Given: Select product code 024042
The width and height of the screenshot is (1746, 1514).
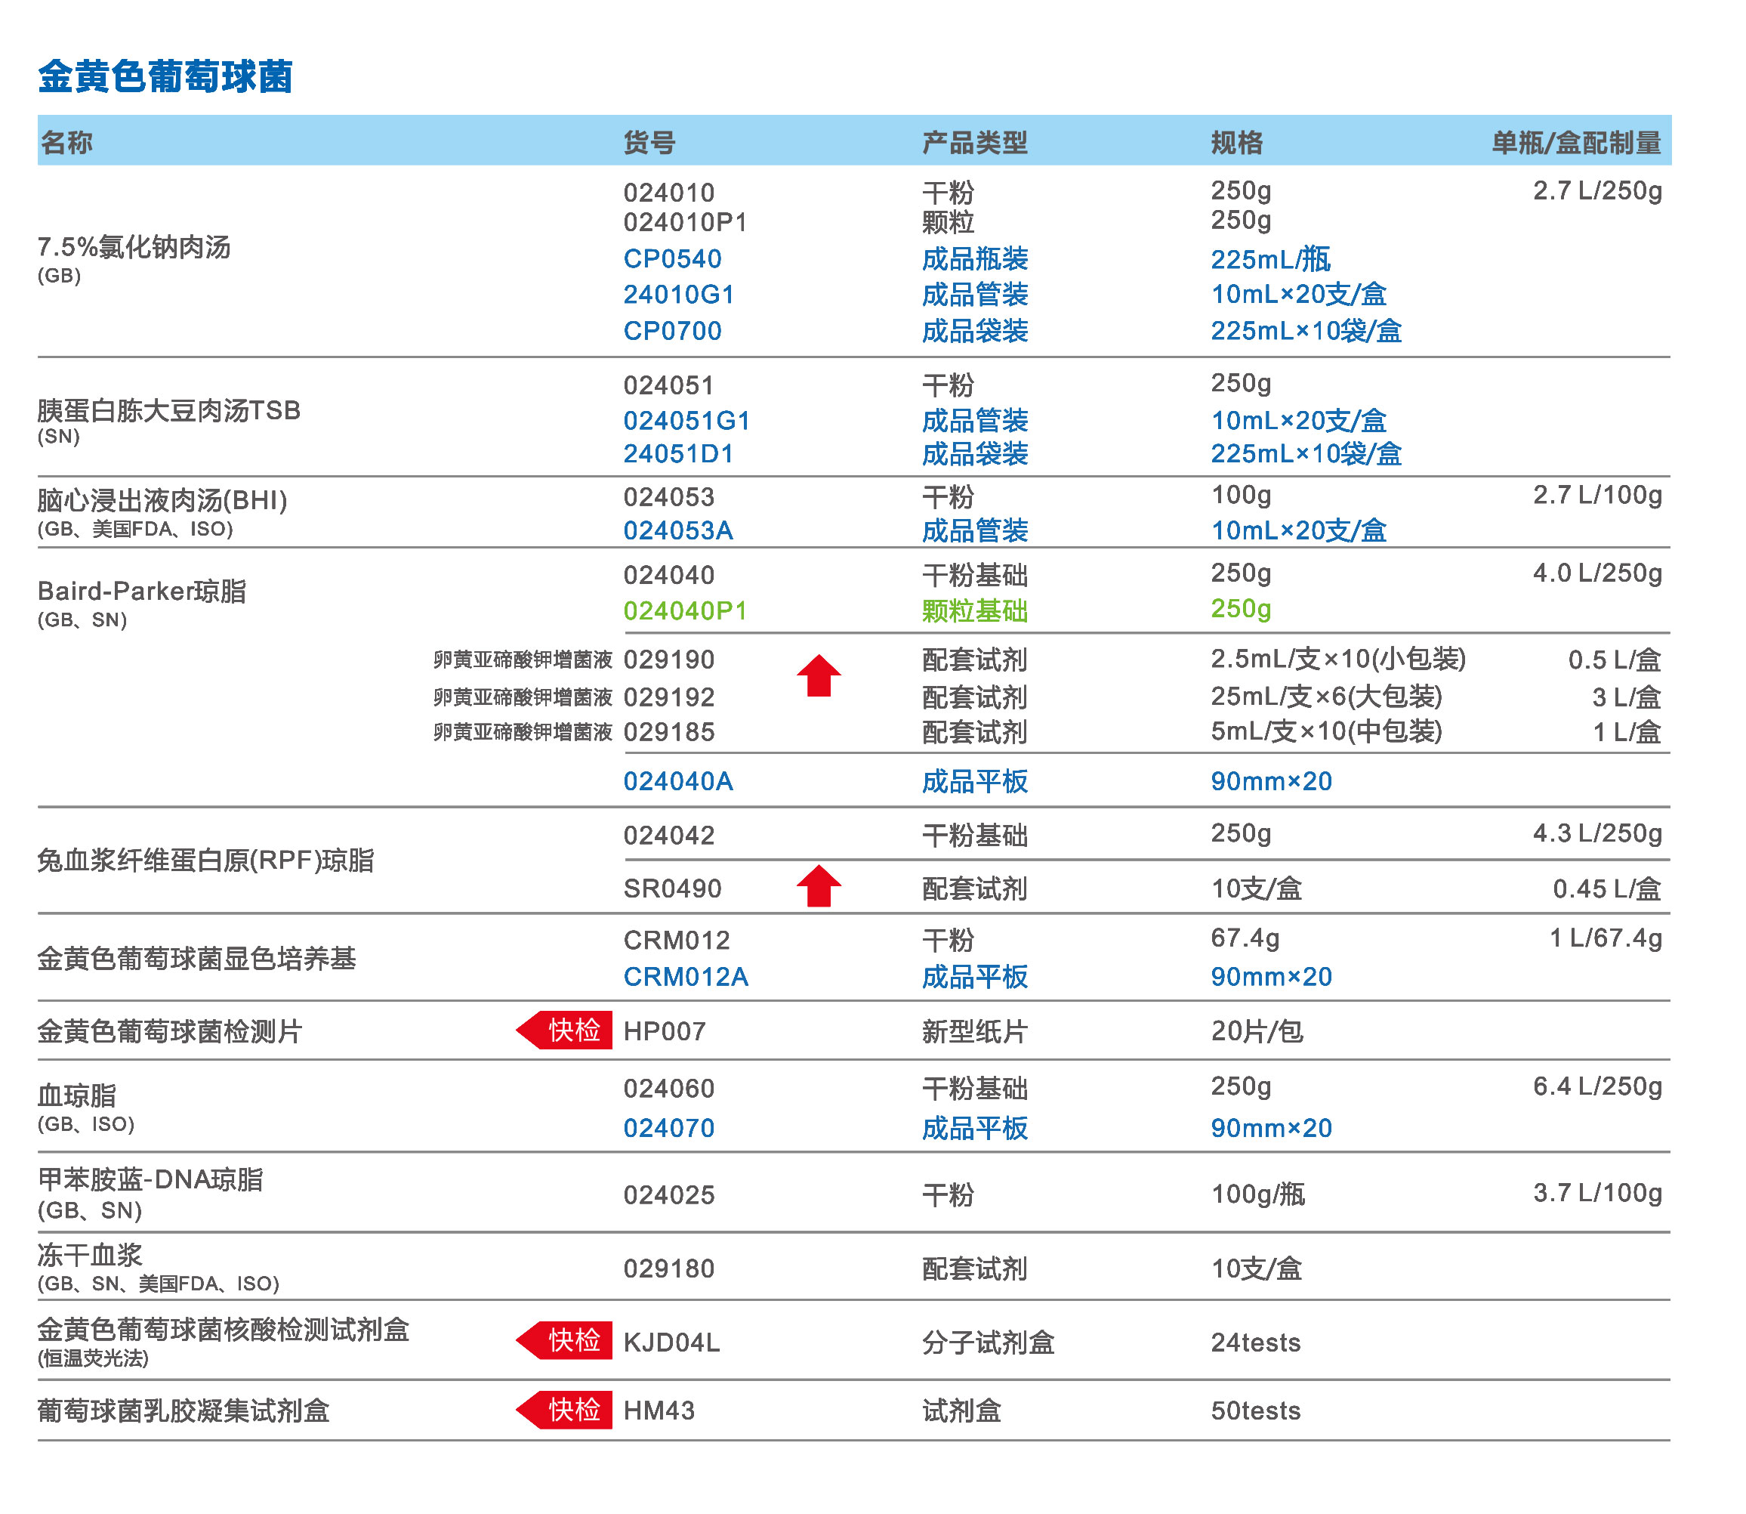Looking at the screenshot, I should [669, 836].
